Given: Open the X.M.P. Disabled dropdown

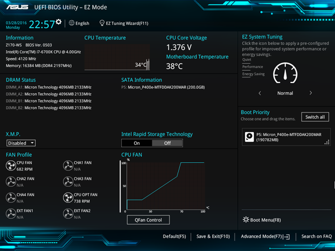Looking at the screenshot, I should (21, 143).
